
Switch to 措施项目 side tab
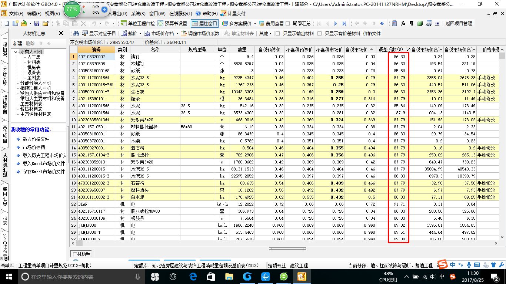[x=5, y=105]
